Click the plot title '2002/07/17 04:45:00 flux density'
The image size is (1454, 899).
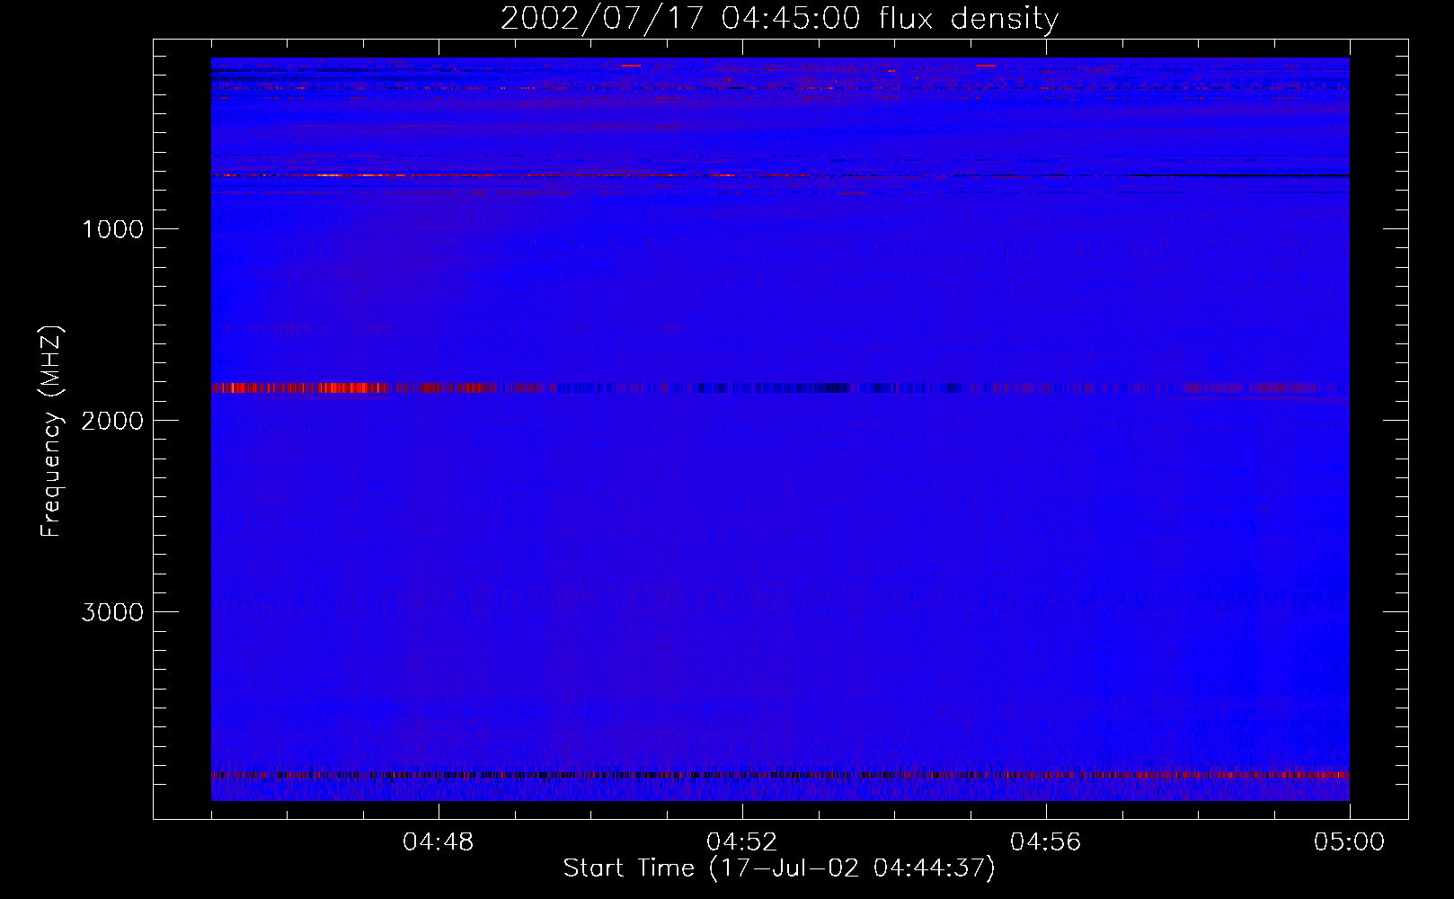(x=779, y=19)
